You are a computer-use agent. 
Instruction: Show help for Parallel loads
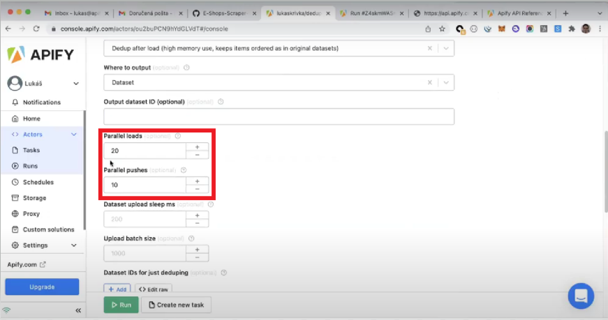pyautogui.click(x=177, y=136)
